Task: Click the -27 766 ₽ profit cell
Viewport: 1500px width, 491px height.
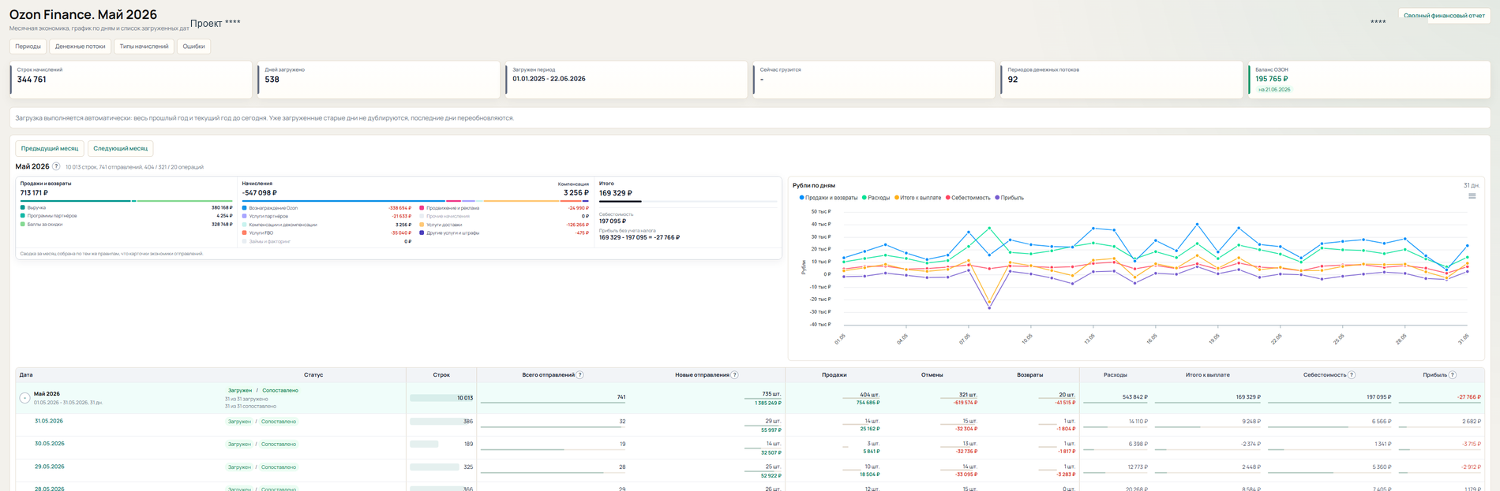Action: click(x=1468, y=397)
